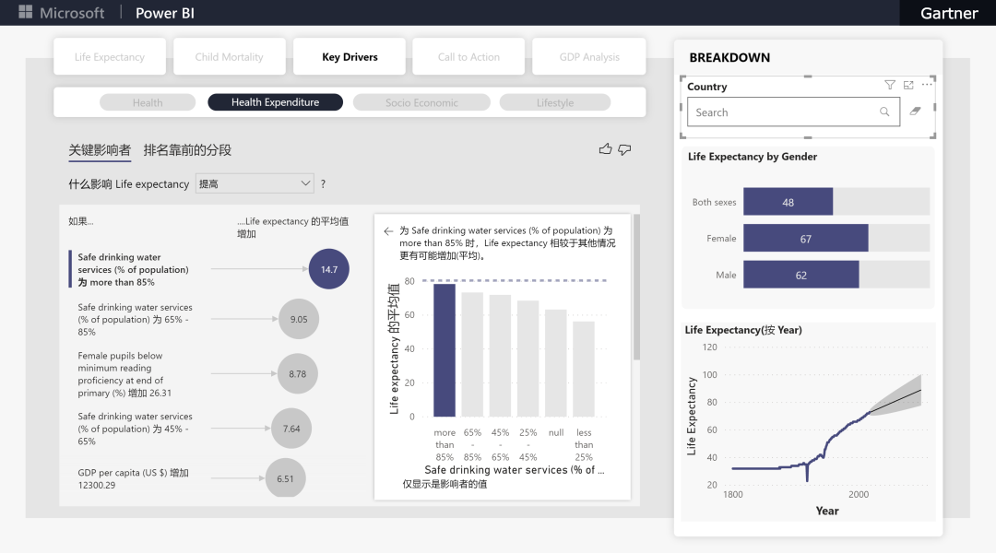Click the Year axis label

pos(827,511)
